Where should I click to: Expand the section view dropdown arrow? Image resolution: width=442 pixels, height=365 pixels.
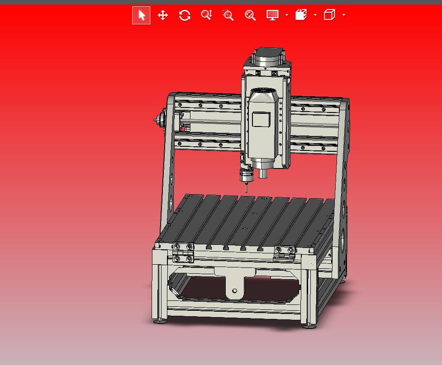point(315,15)
